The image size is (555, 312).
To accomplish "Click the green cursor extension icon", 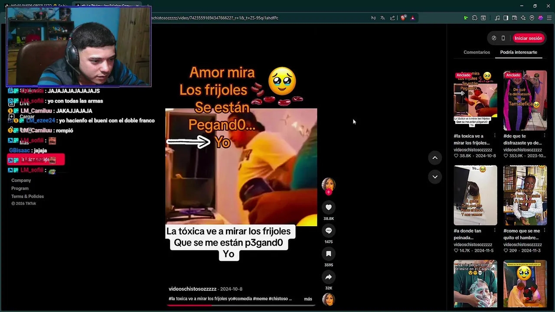I will 466,18.
